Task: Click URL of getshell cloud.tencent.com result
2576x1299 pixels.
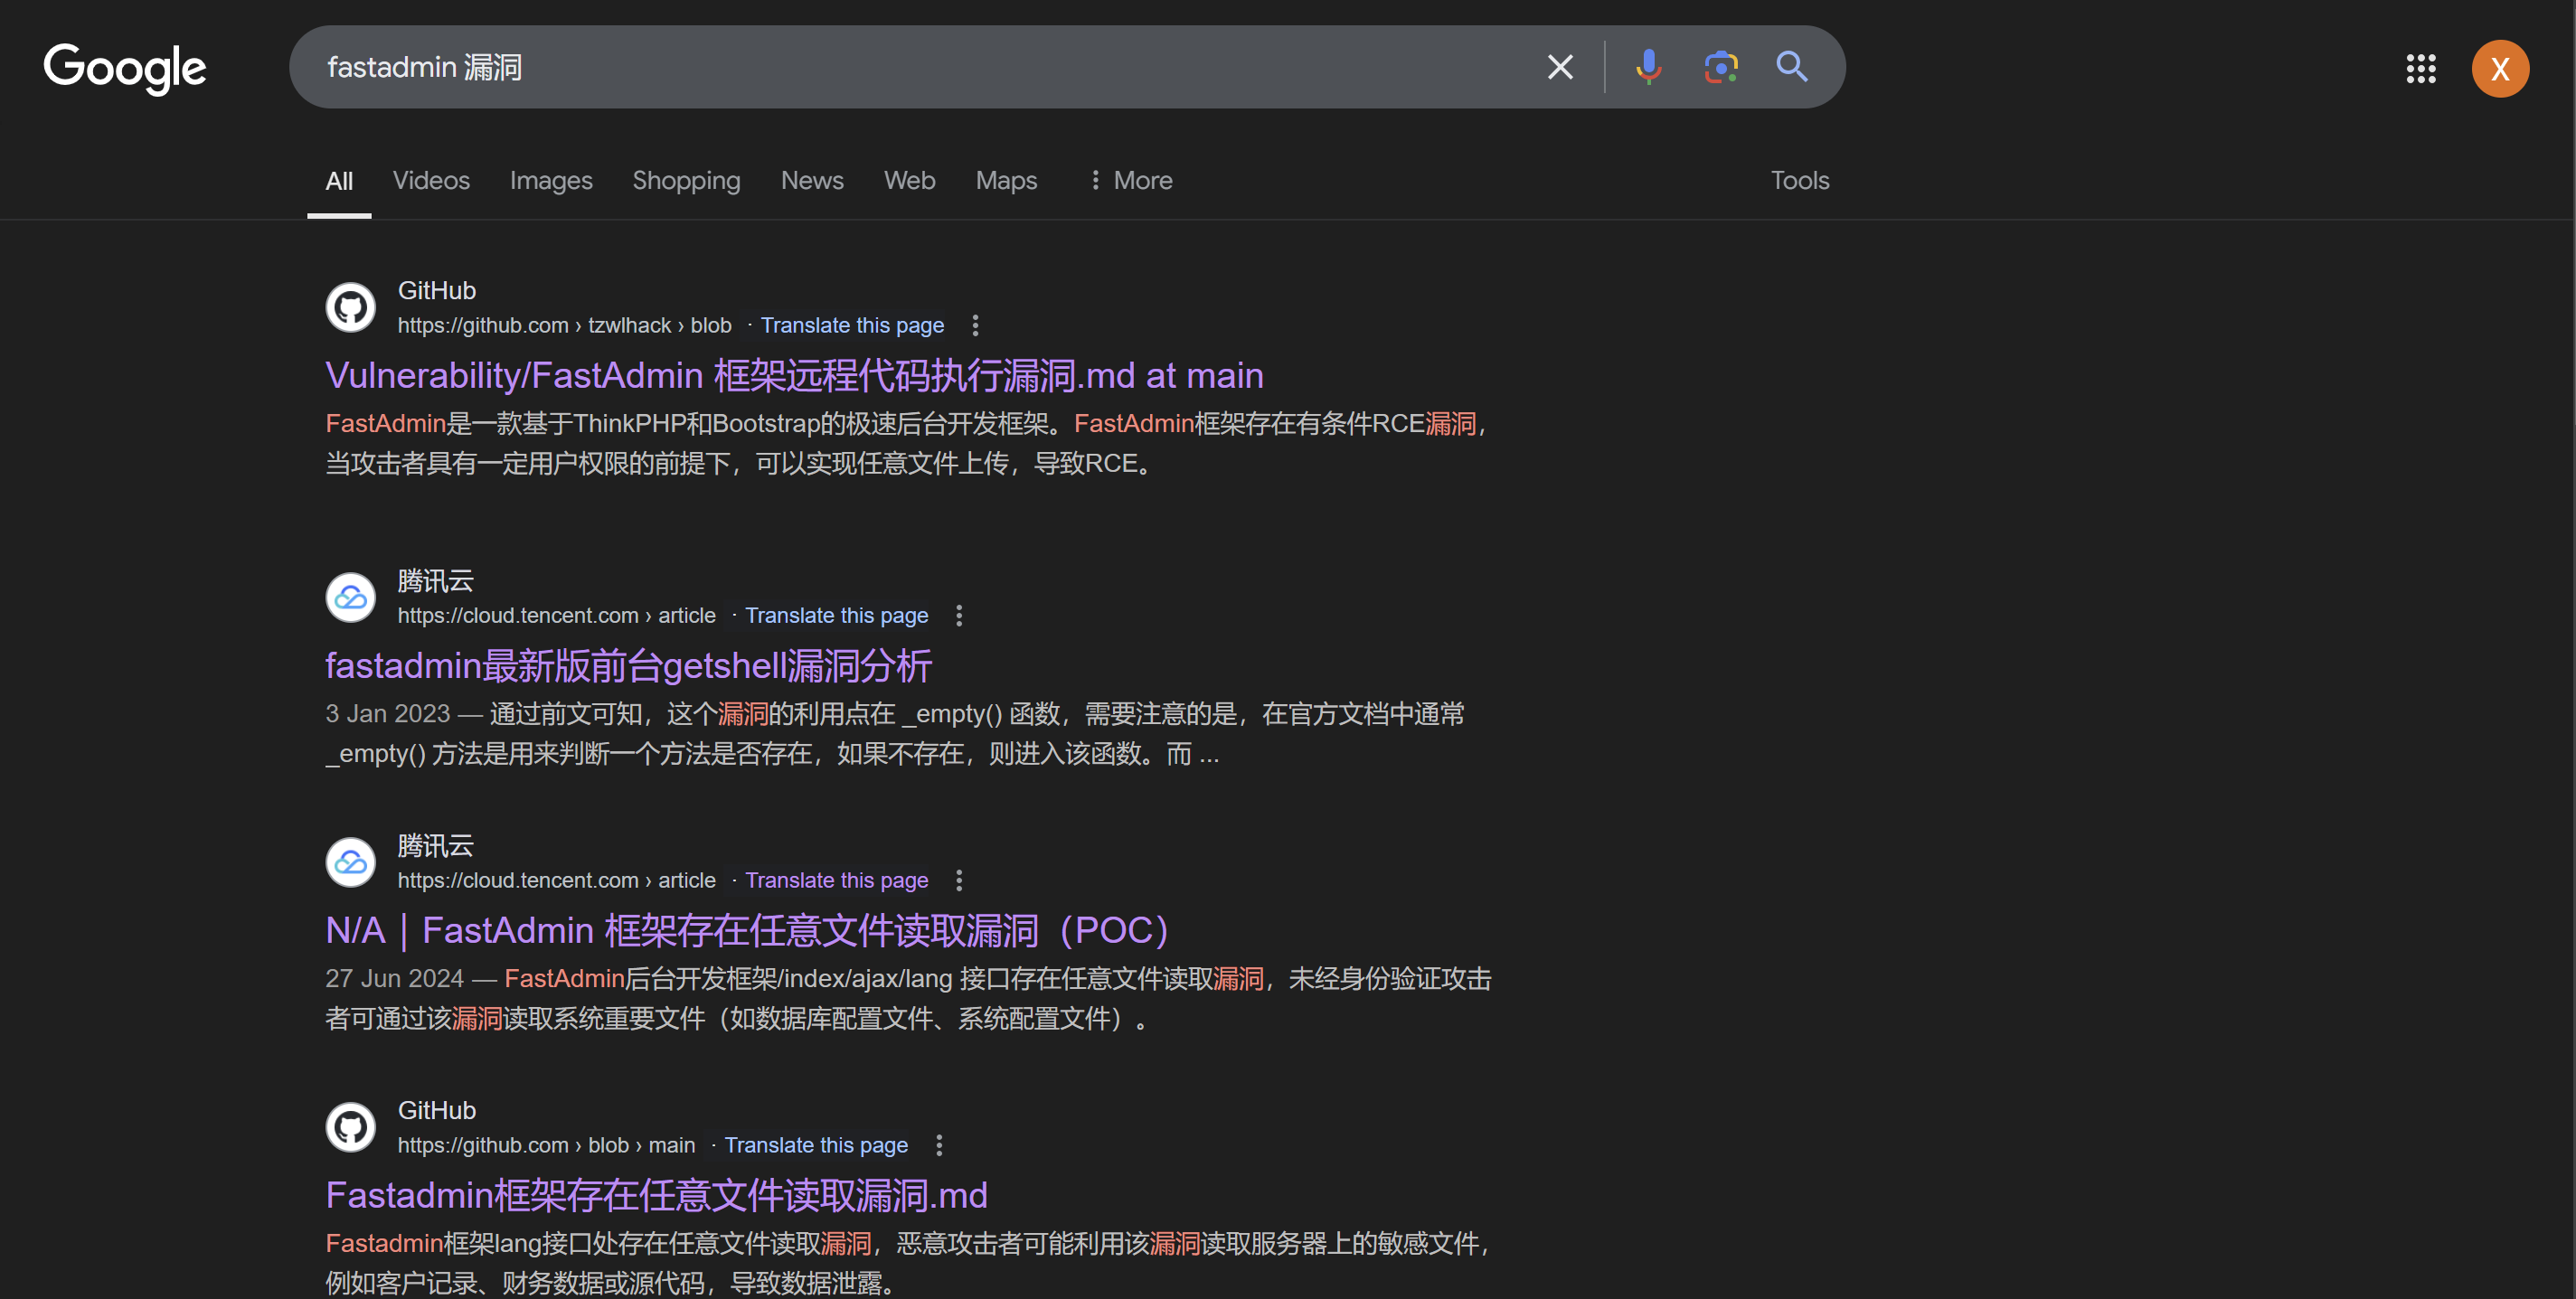Action: pos(557,615)
